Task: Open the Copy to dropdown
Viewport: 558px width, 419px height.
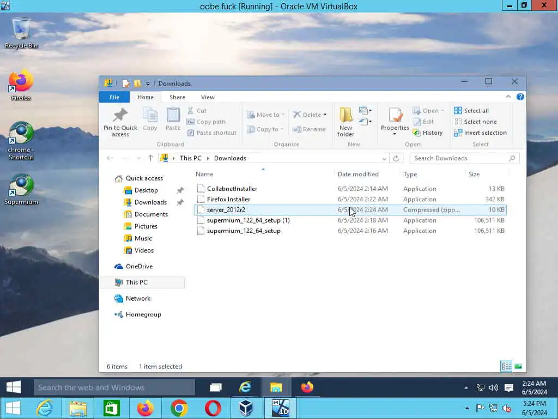Action: point(265,129)
